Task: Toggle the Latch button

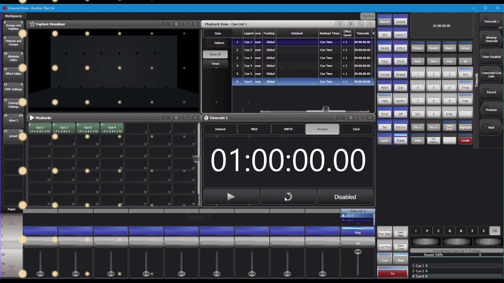Action: pyautogui.click(x=385, y=140)
